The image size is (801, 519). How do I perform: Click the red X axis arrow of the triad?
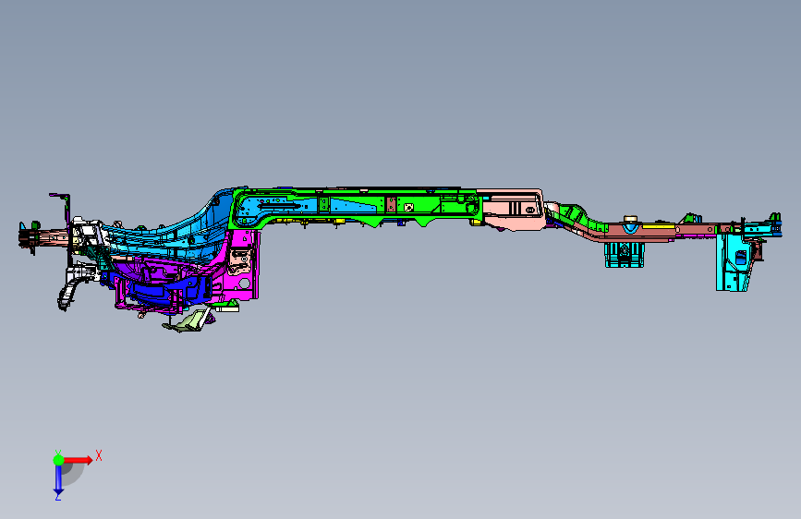79,460
